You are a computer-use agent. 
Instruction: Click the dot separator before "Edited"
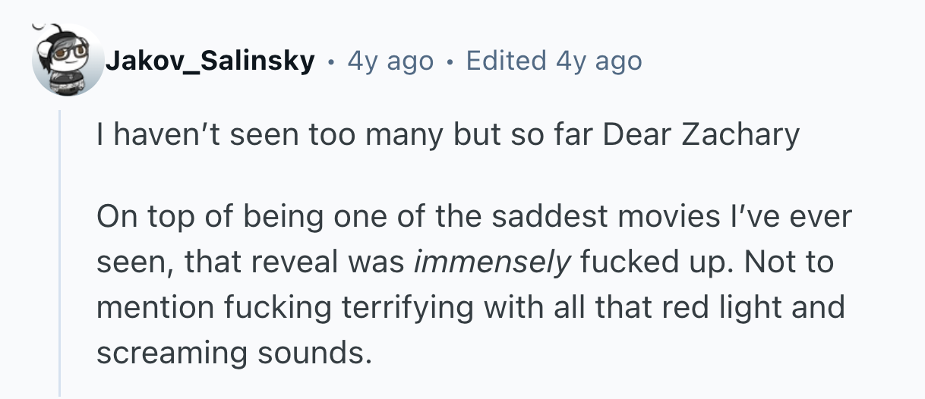450,61
